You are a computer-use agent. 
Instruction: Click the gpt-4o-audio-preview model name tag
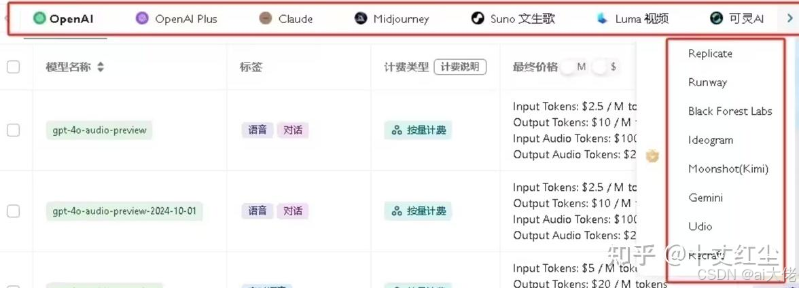(99, 130)
